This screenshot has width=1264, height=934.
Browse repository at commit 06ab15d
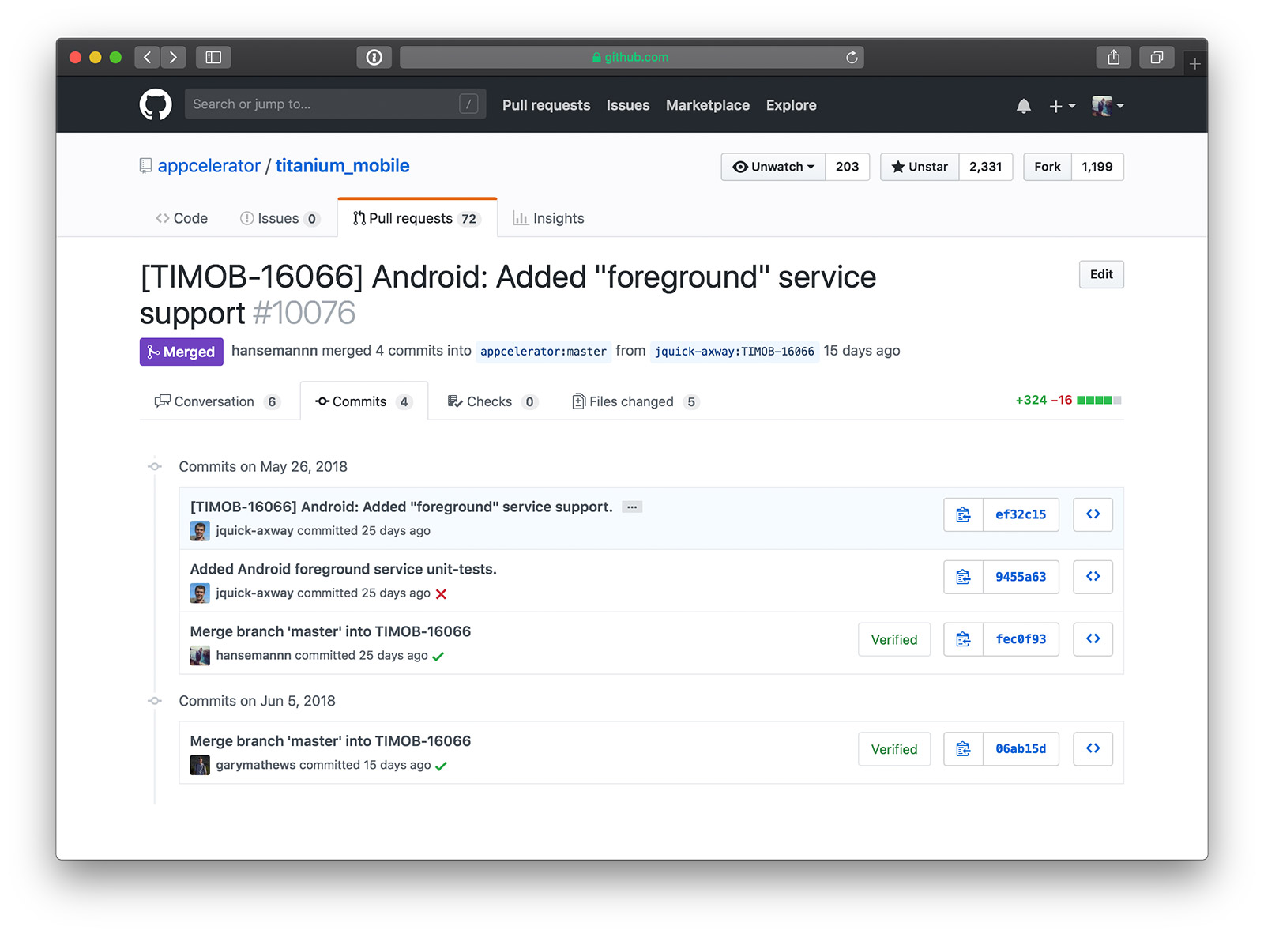tap(1093, 749)
